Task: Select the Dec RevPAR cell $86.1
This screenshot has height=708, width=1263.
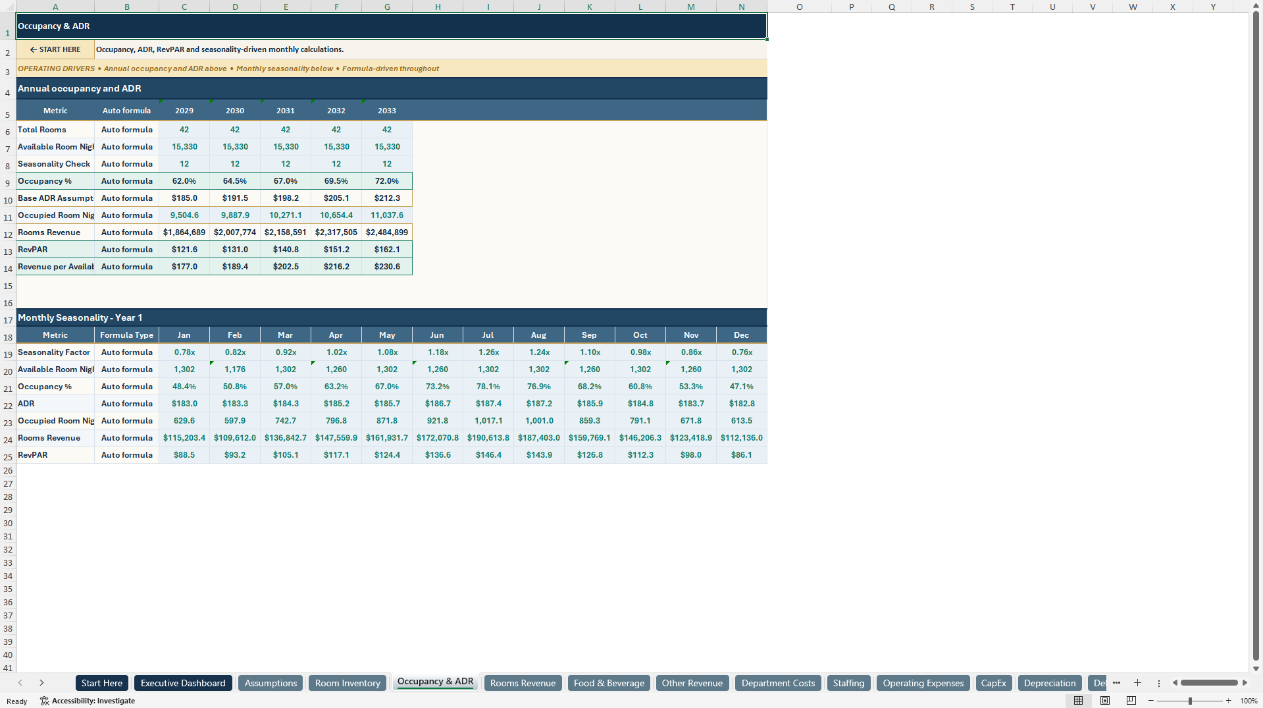Action: tap(742, 455)
